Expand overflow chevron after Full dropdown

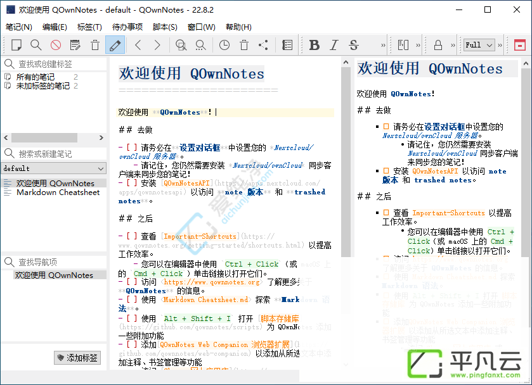click(x=500, y=45)
